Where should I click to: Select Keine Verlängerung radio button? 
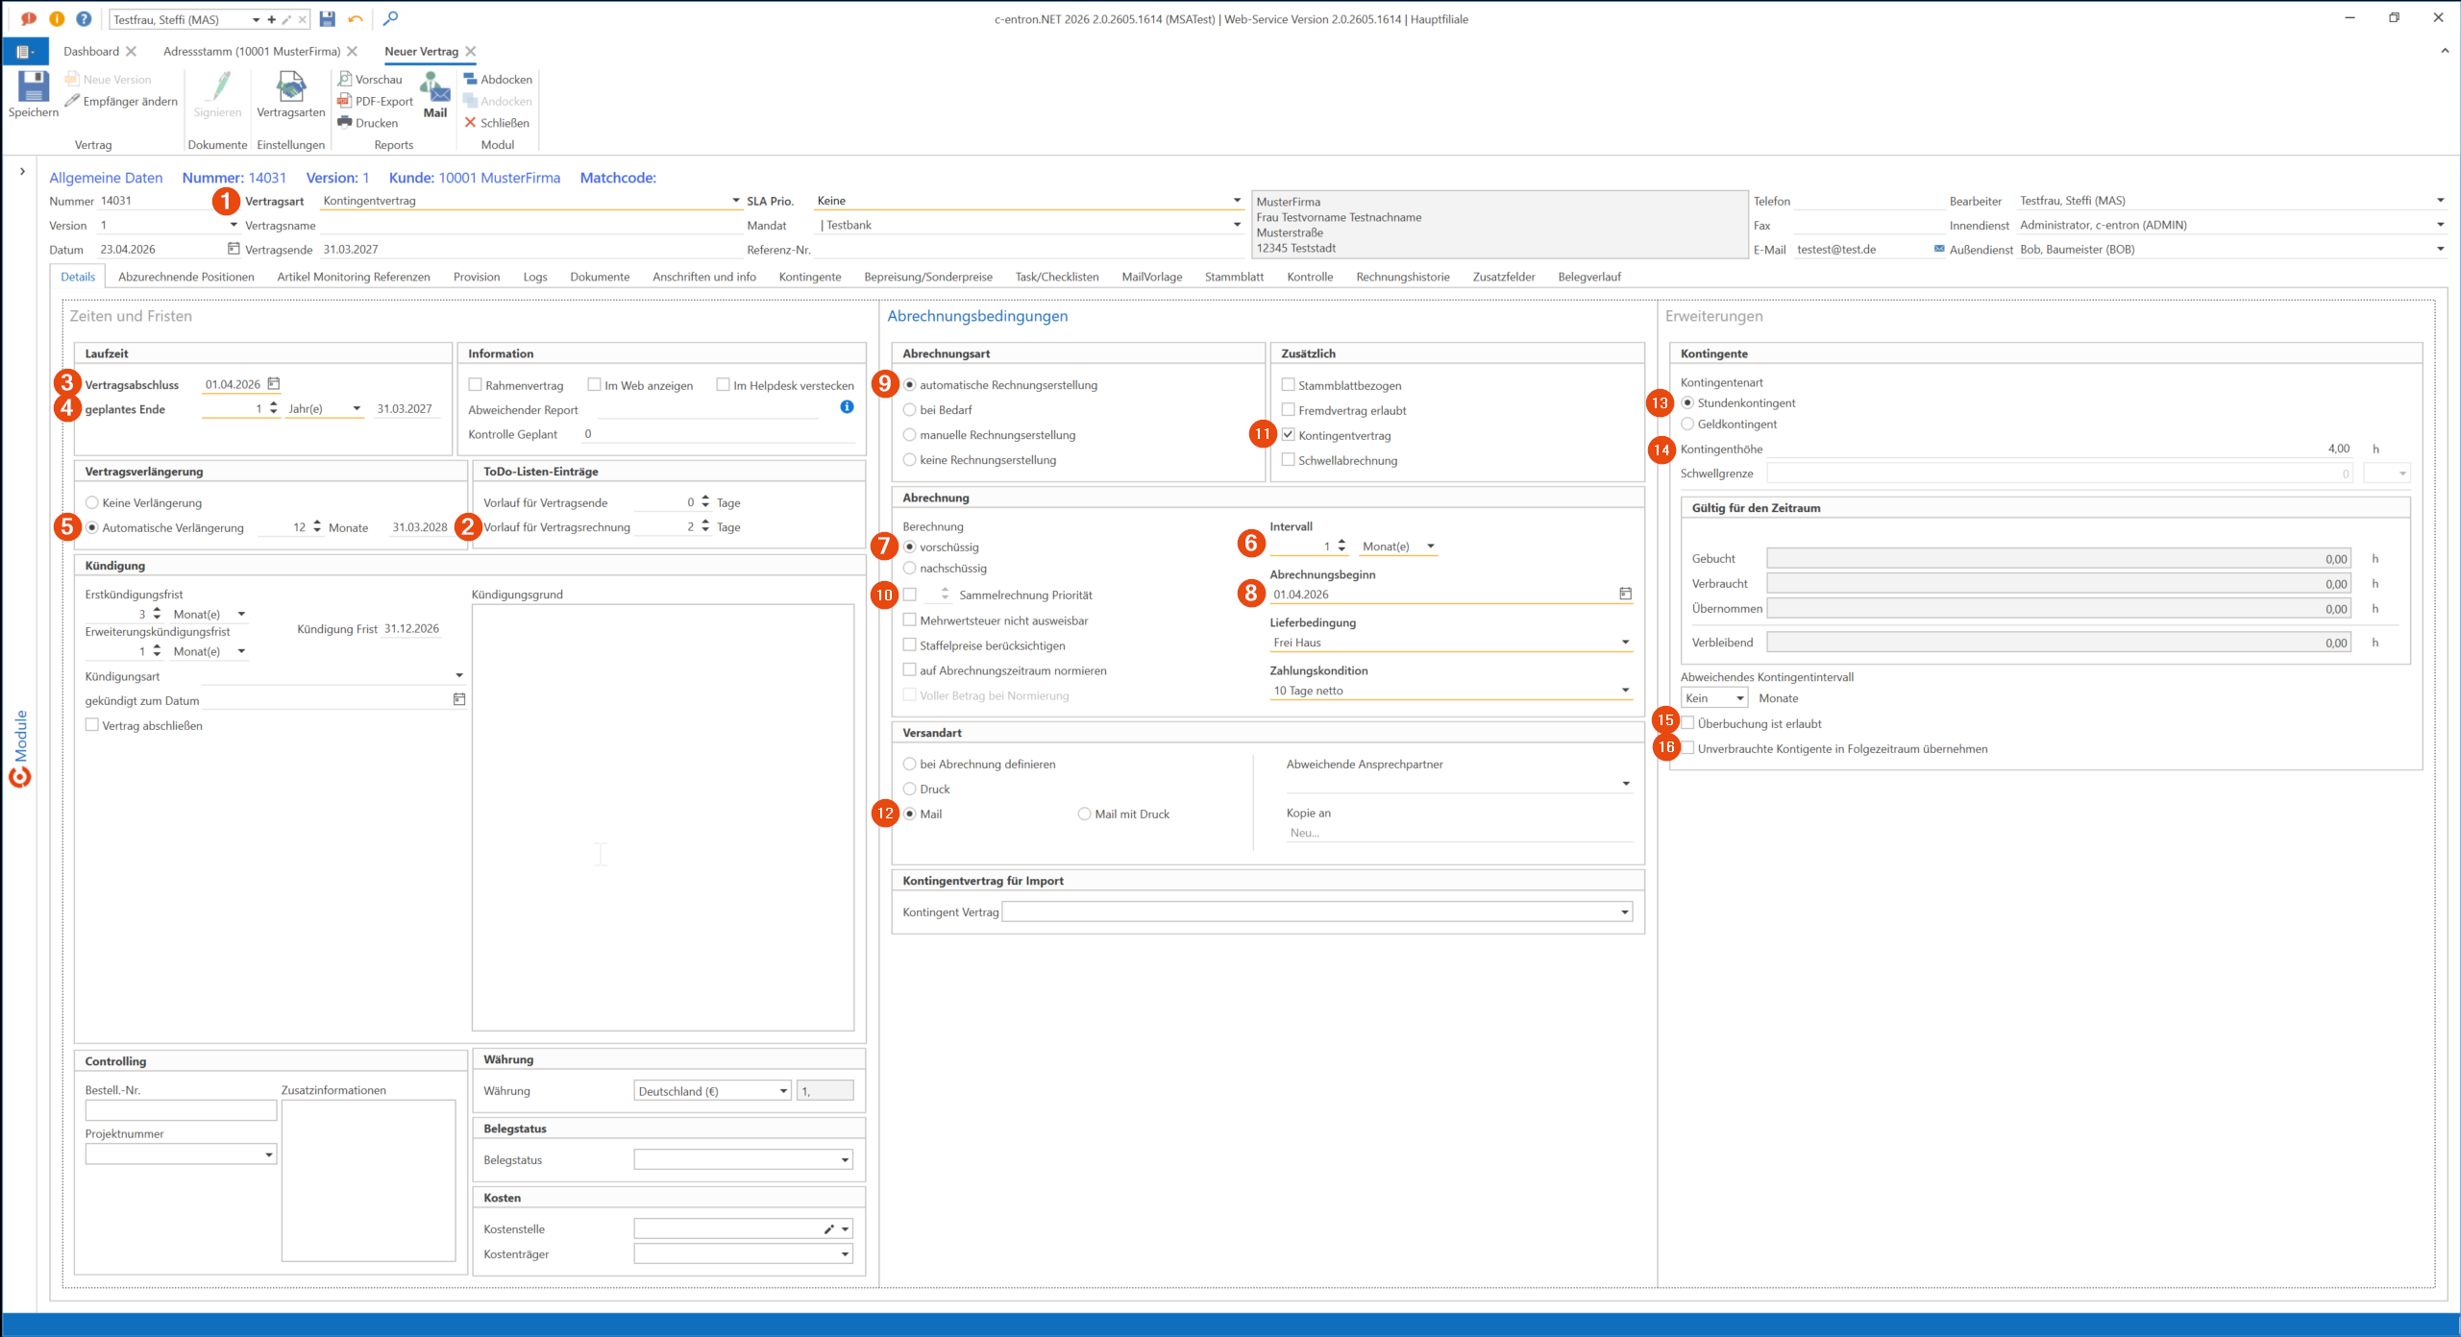pos(92,502)
